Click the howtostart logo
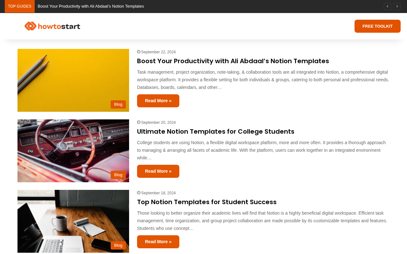Screen dimensions: 407x254 pos(52,26)
